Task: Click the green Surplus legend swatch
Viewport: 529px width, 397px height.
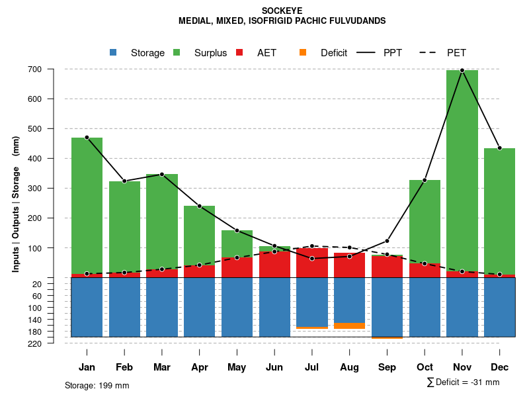Action: [x=177, y=52]
